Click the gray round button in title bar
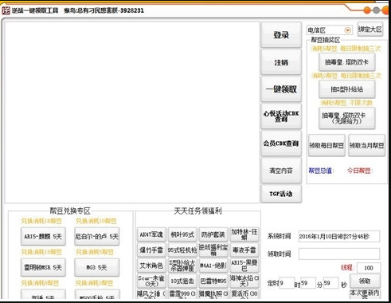391x303 pixels. coord(376,10)
